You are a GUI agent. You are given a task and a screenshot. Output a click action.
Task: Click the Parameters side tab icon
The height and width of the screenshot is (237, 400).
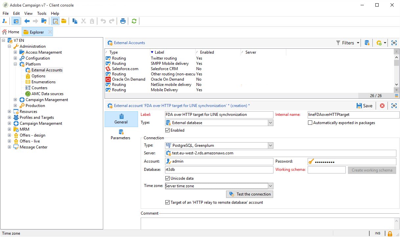(121, 132)
